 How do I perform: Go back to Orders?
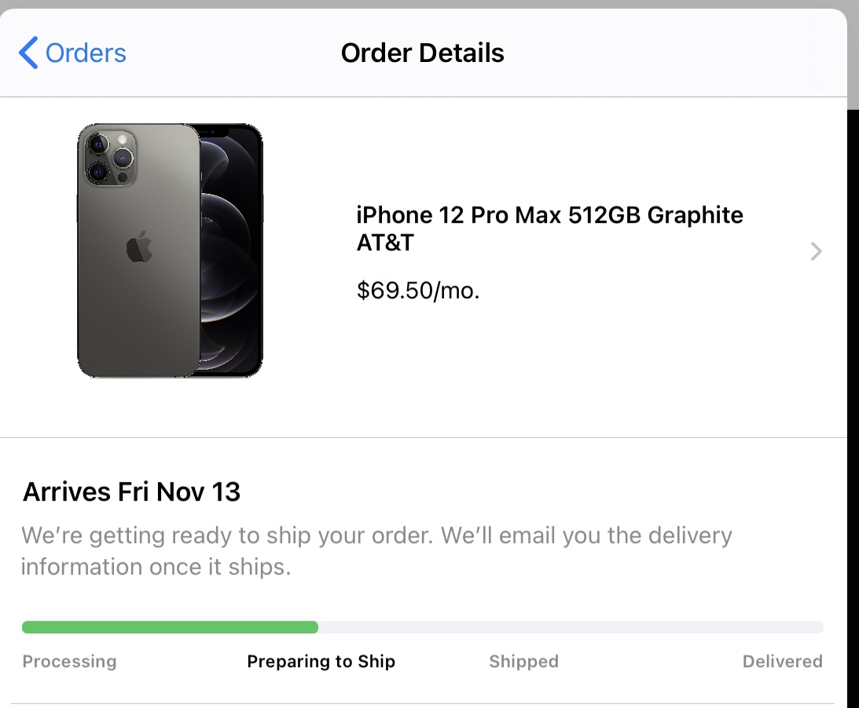click(72, 53)
